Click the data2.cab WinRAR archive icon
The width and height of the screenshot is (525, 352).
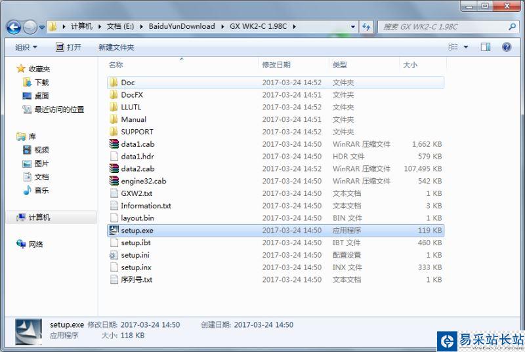coord(114,168)
